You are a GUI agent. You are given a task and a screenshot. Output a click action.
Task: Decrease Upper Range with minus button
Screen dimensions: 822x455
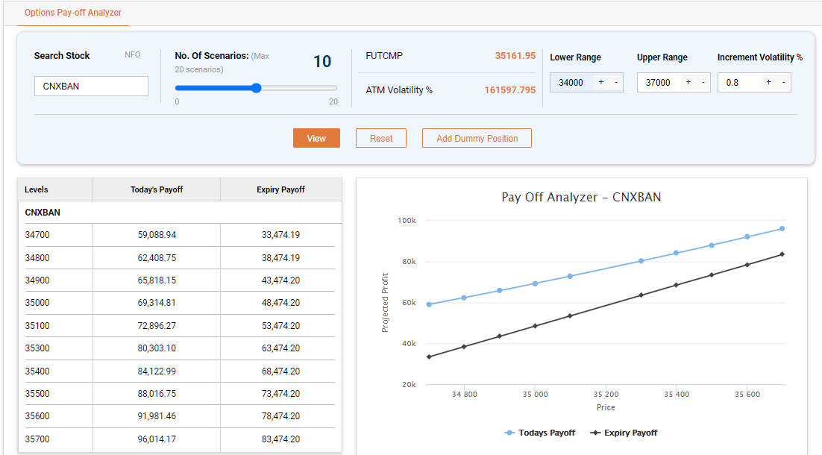703,82
